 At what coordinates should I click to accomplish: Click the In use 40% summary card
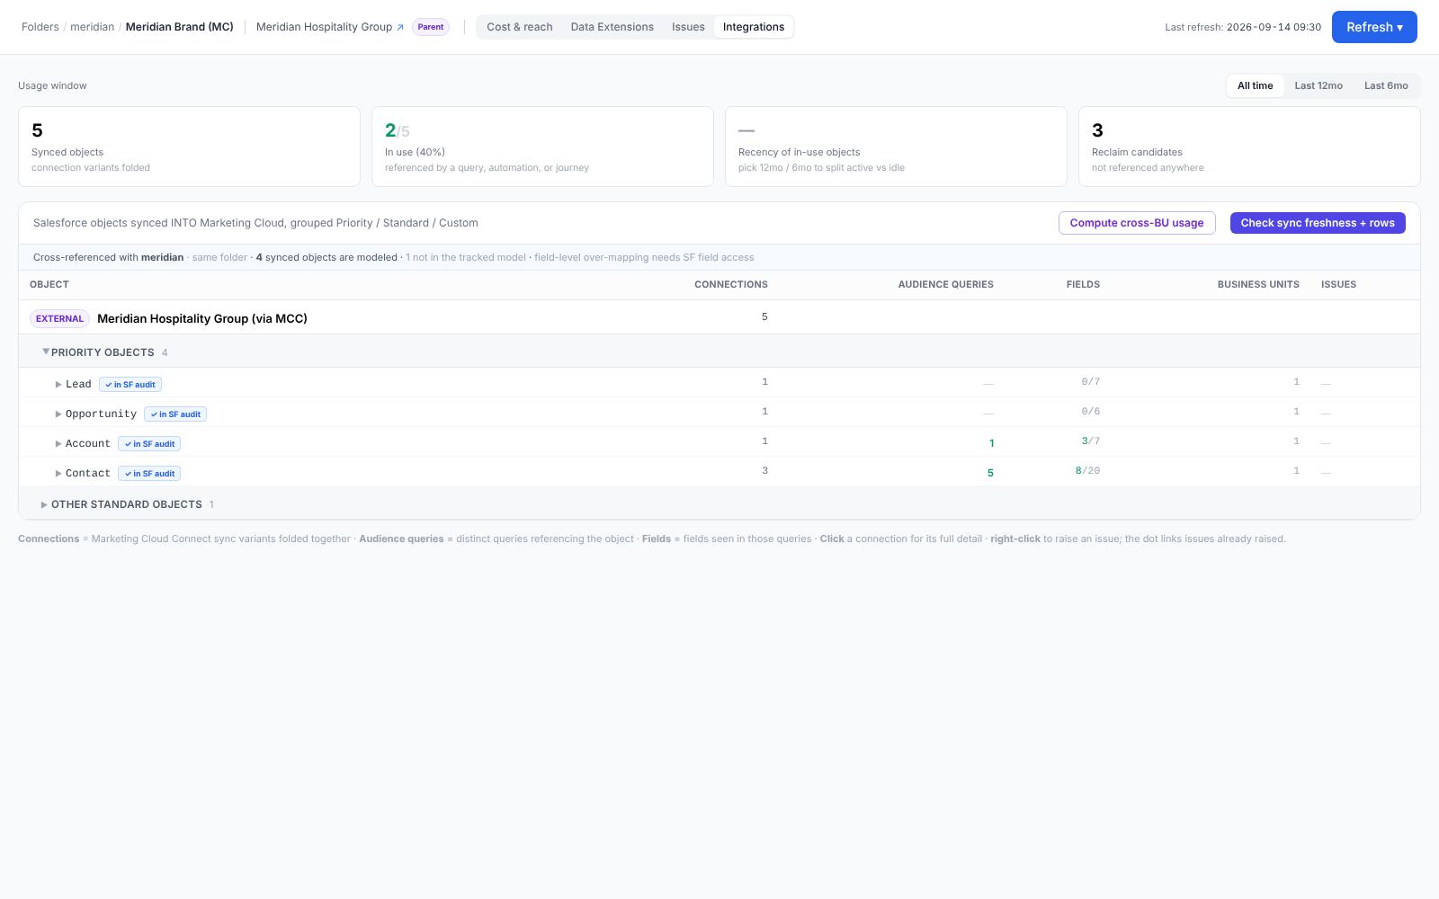542,147
